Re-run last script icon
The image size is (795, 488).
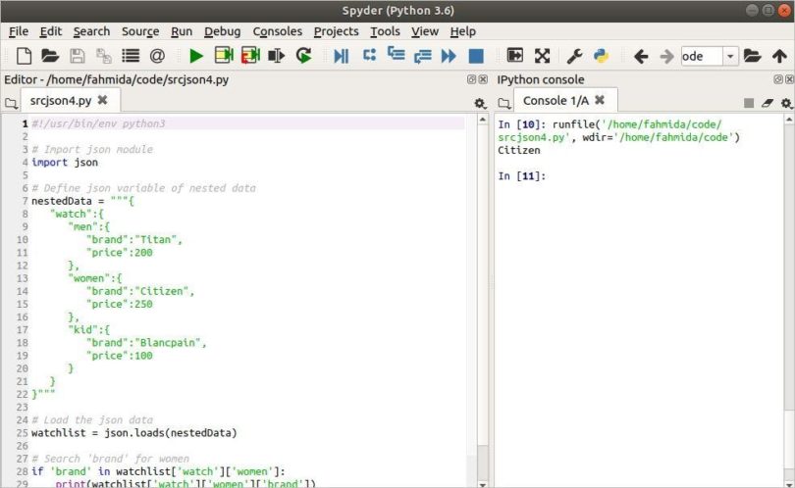coord(303,56)
